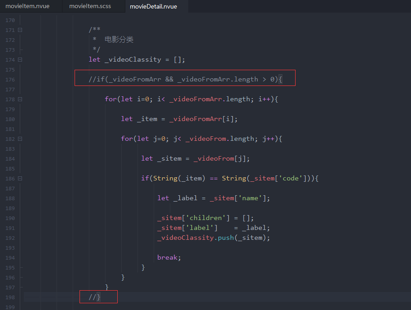This screenshot has height=310, width=411.
Task: Click the 'let _label = _sitem['name'];' line
Action: (213, 198)
